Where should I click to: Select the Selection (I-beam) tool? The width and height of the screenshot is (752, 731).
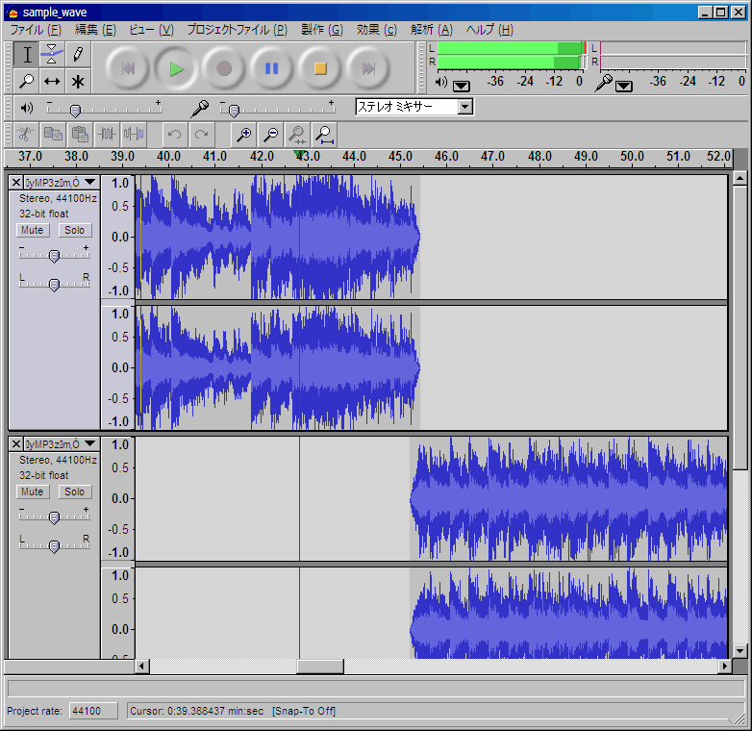coord(27,54)
